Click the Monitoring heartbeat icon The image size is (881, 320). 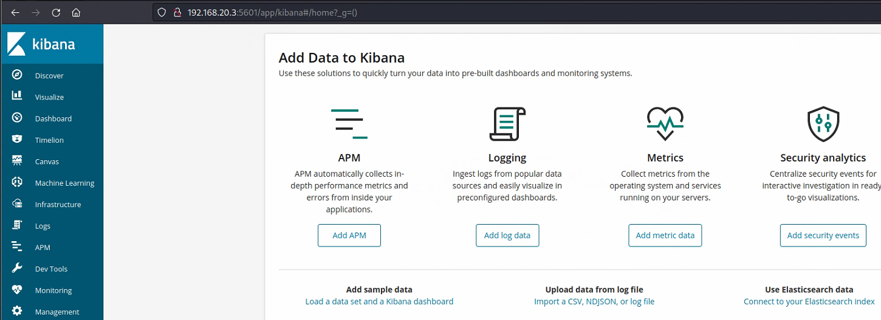click(17, 290)
